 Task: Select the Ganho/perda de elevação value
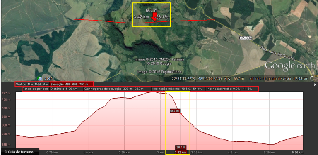pos(114,89)
